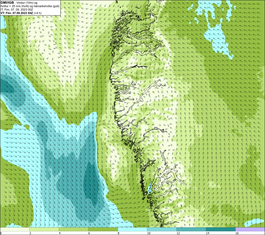Click the legend value label '2'

30,233
